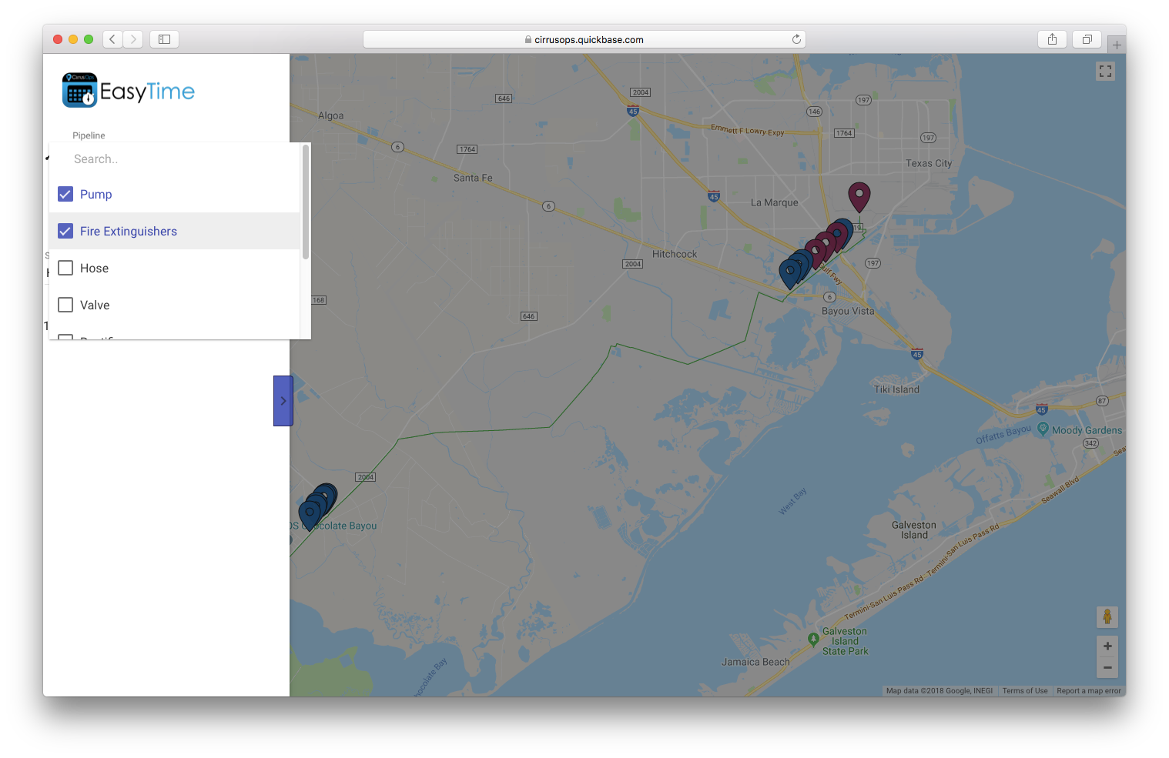This screenshot has width=1169, height=758.
Task: Zoom in using the plus icon
Action: click(1107, 646)
